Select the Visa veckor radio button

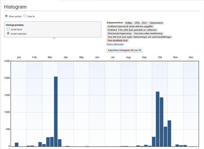[x=6, y=16]
